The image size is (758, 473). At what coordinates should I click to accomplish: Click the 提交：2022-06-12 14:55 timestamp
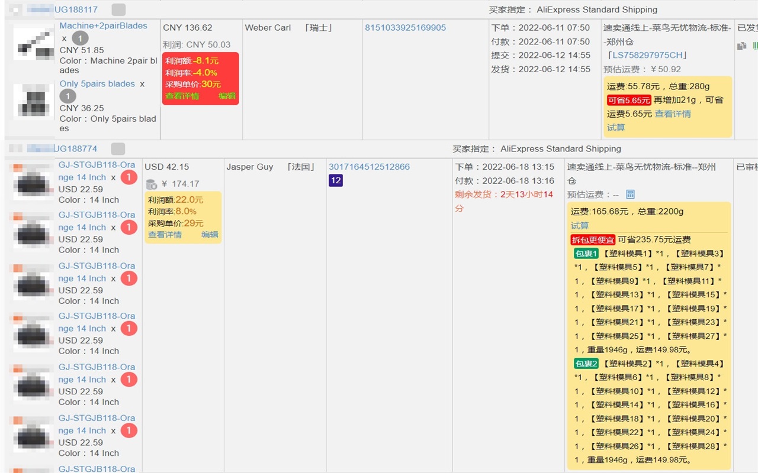(541, 55)
